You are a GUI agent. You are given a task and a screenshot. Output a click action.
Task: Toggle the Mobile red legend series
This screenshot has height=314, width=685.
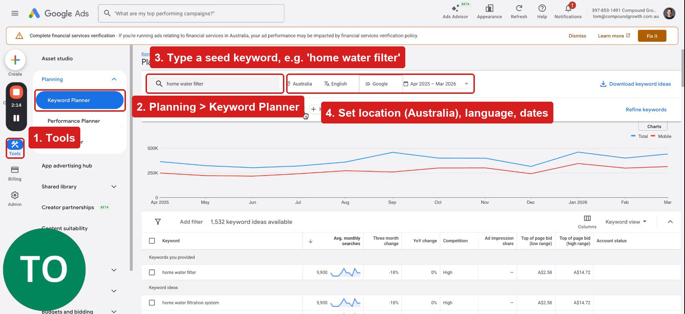point(661,136)
